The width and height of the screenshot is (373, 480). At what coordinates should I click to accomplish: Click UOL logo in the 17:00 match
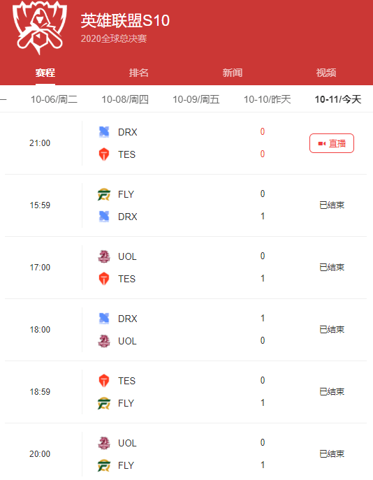pos(104,256)
